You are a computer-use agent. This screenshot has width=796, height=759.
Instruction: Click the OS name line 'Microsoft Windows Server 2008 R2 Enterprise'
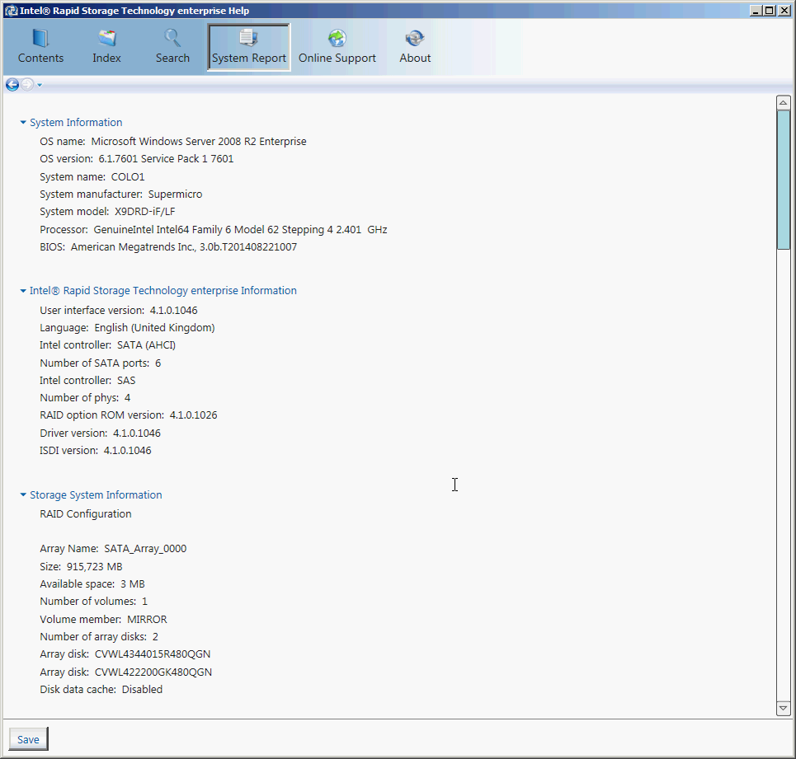[173, 142]
